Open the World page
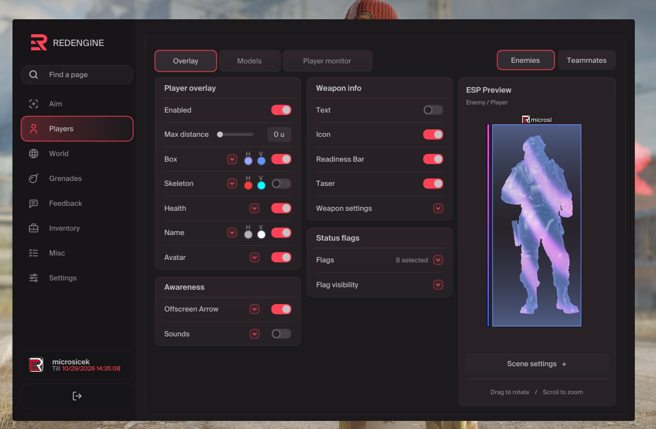The image size is (656, 429). pyautogui.click(x=77, y=154)
